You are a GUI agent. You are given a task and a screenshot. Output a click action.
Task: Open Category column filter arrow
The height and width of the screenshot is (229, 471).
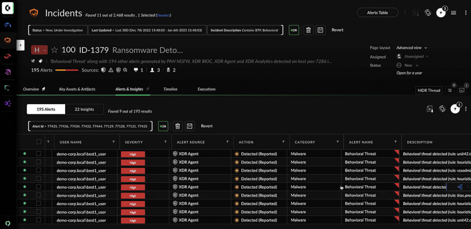pos(338,142)
